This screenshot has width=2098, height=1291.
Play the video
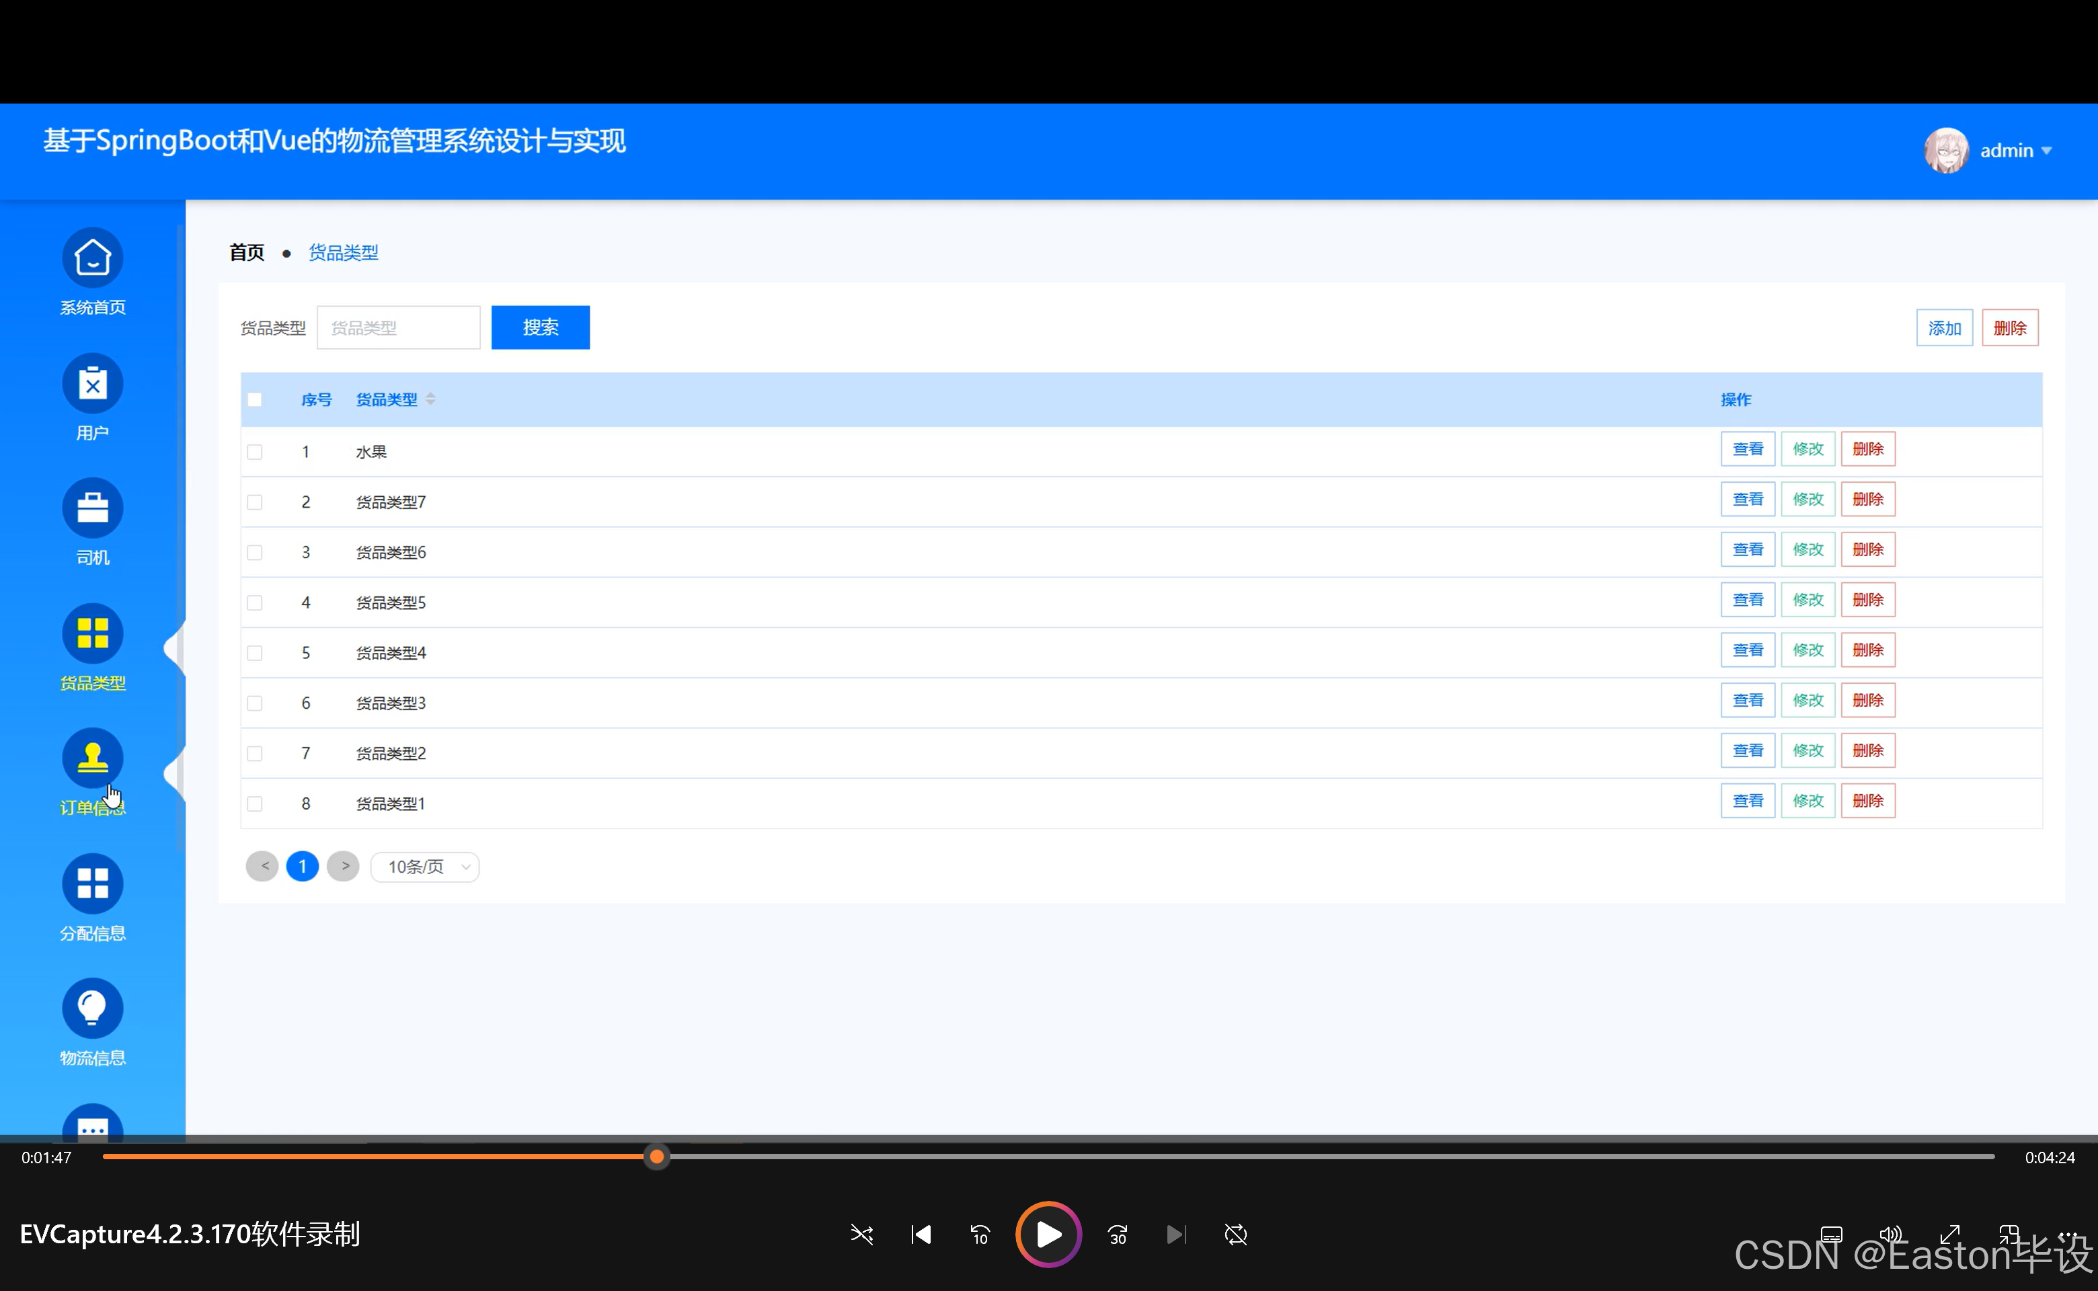coord(1048,1235)
